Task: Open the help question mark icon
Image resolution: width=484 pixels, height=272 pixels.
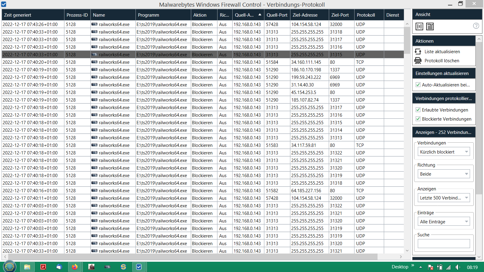Action: tap(476, 26)
